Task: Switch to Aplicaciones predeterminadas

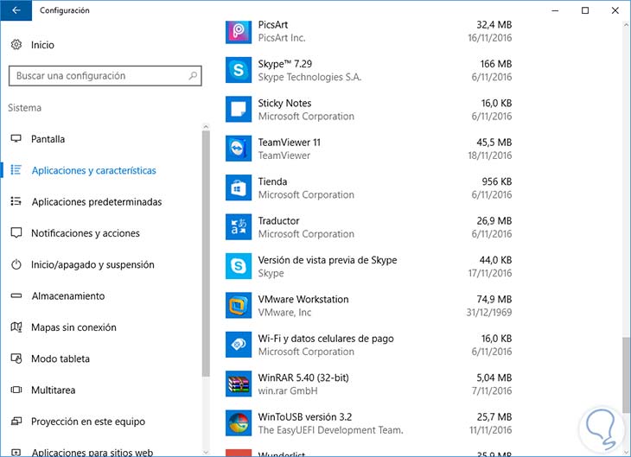Action: 96,202
